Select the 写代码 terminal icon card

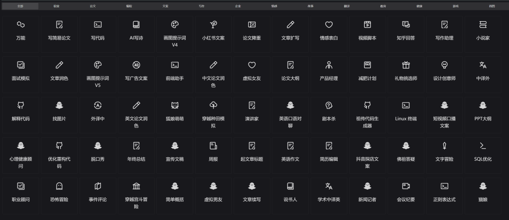coord(98,31)
